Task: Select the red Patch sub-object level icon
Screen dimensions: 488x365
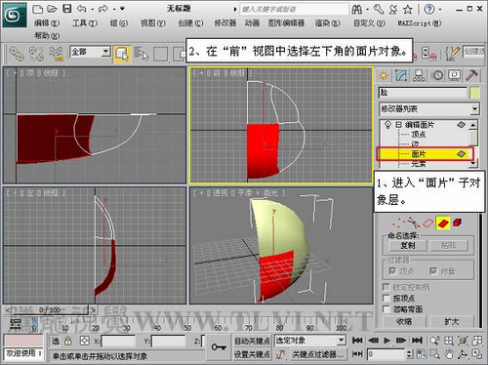Action: pos(443,223)
